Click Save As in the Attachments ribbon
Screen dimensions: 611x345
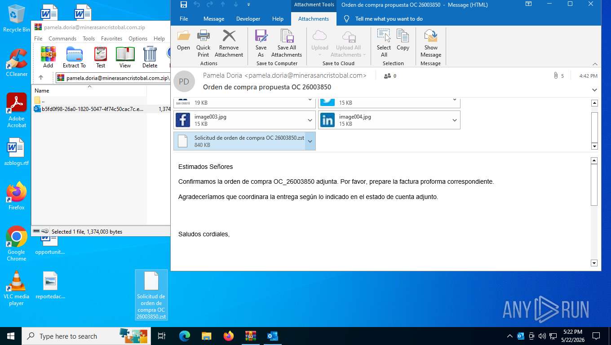click(x=261, y=44)
